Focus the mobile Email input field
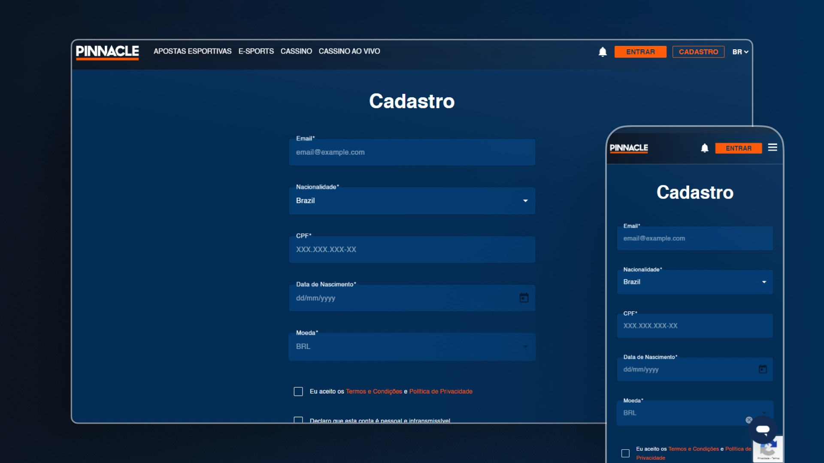Viewport: 824px width, 463px height. (x=695, y=238)
